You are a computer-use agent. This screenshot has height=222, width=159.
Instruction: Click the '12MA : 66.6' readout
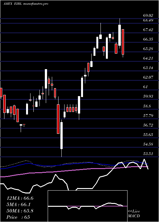point(20,198)
